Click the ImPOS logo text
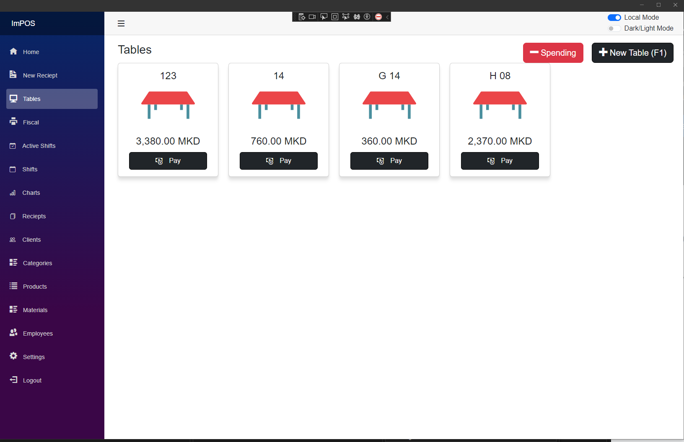 [x=23, y=23]
